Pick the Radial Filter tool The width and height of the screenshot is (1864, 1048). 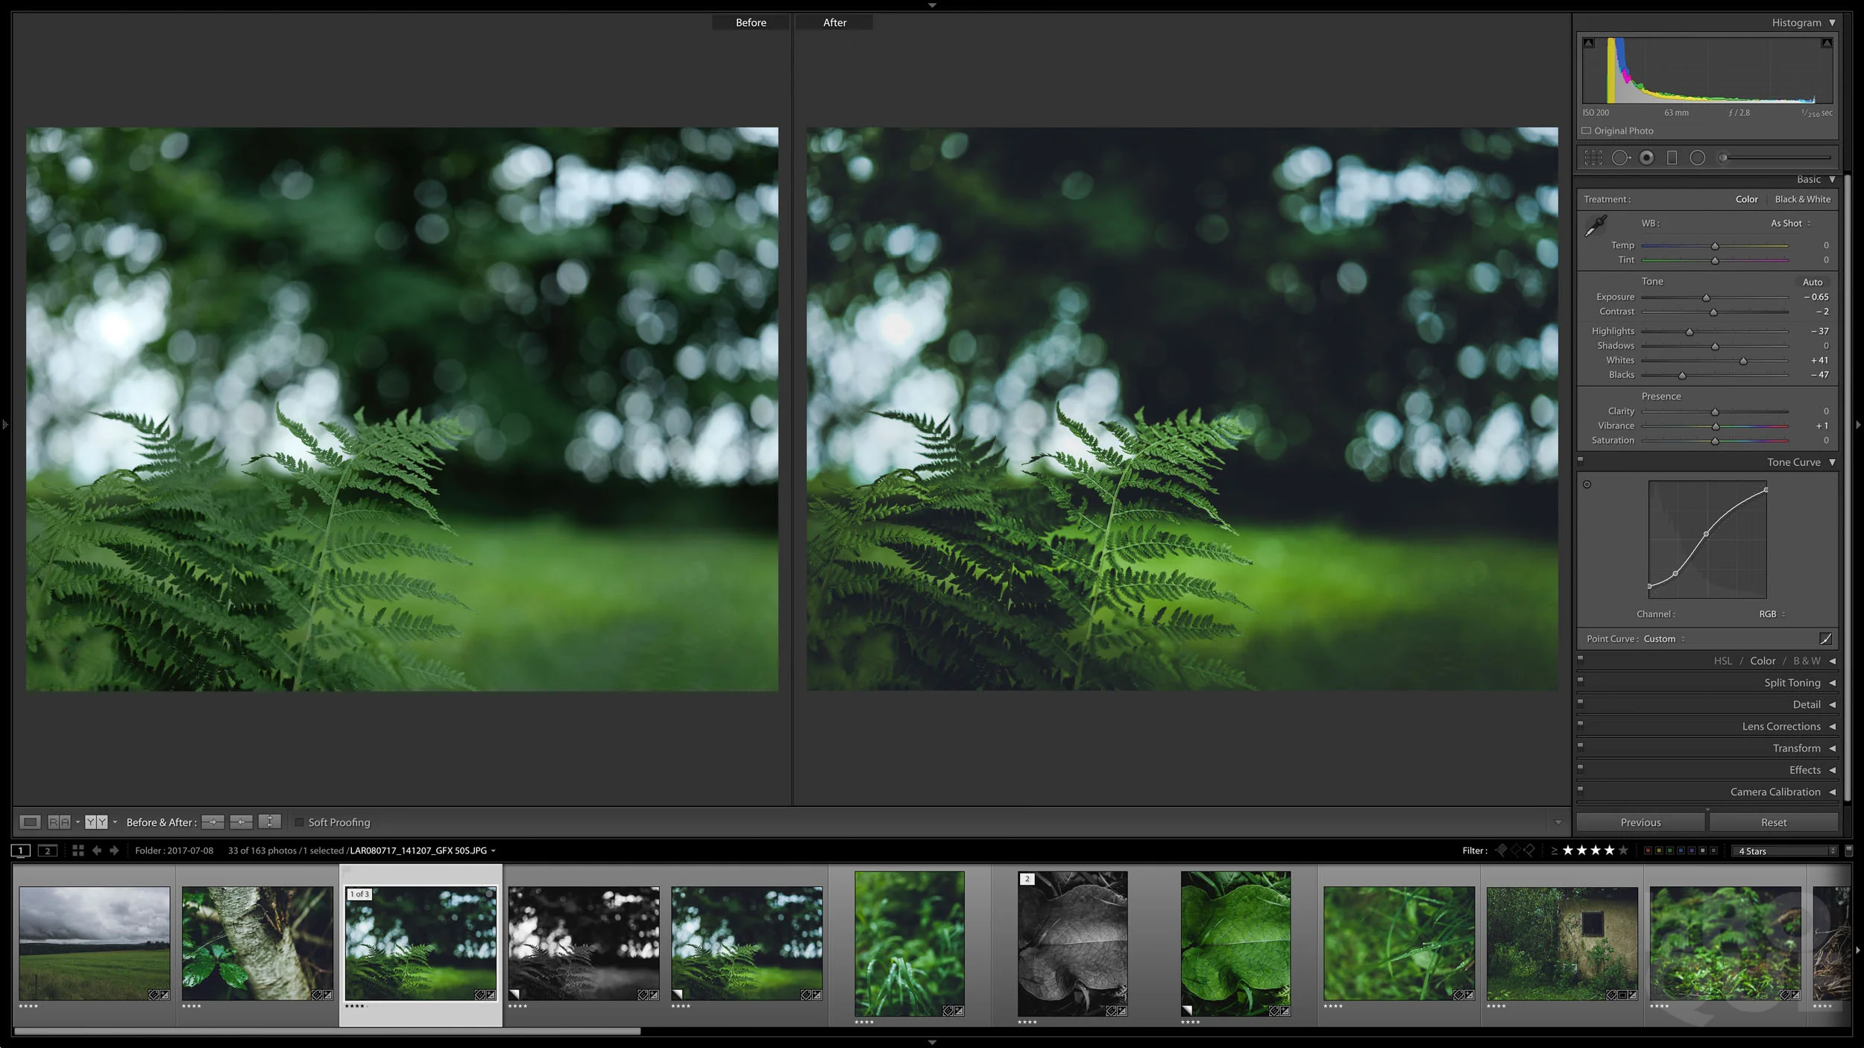click(x=1698, y=158)
